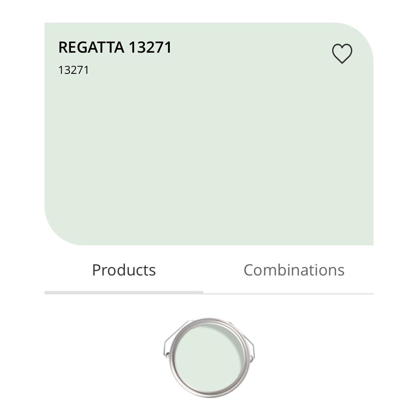The height and width of the screenshot is (418, 418).
Task: Favorite Regatta 13271 with the heart icon
Action: pyautogui.click(x=342, y=53)
